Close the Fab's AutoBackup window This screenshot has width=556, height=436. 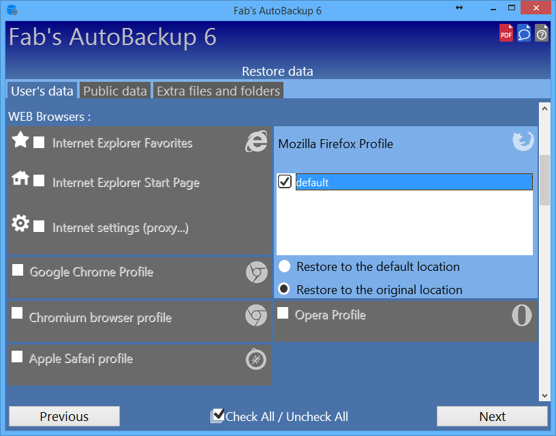coord(536,8)
